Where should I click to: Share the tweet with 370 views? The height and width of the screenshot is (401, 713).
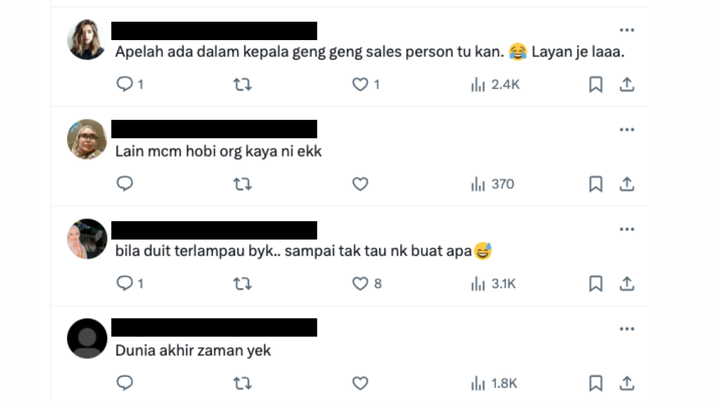pyautogui.click(x=627, y=184)
